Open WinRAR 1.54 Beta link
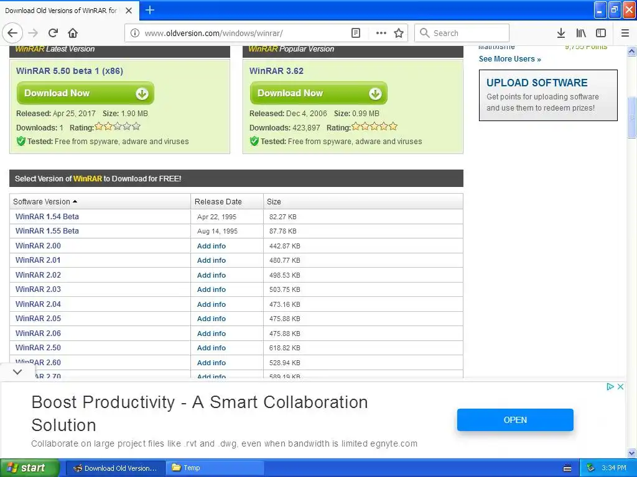 click(x=47, y=217)
